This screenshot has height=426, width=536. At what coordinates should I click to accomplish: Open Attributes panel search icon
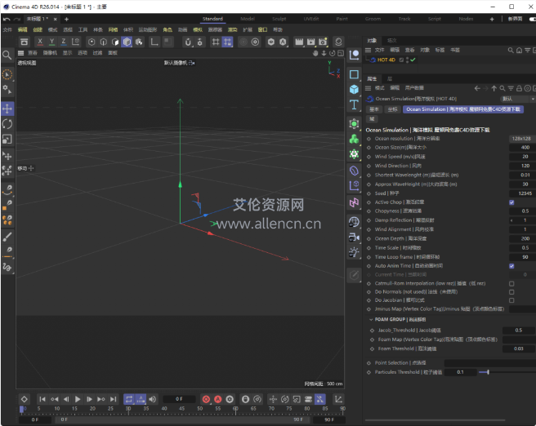pyautogui.click(x=502, y=88)
